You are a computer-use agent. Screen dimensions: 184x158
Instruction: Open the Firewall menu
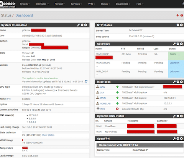(60, 4)
